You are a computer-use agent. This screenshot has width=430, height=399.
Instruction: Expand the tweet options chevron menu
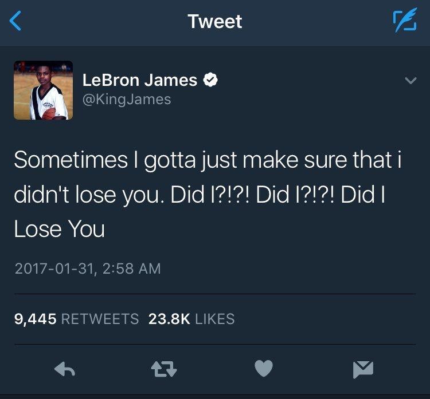[411, 81]
